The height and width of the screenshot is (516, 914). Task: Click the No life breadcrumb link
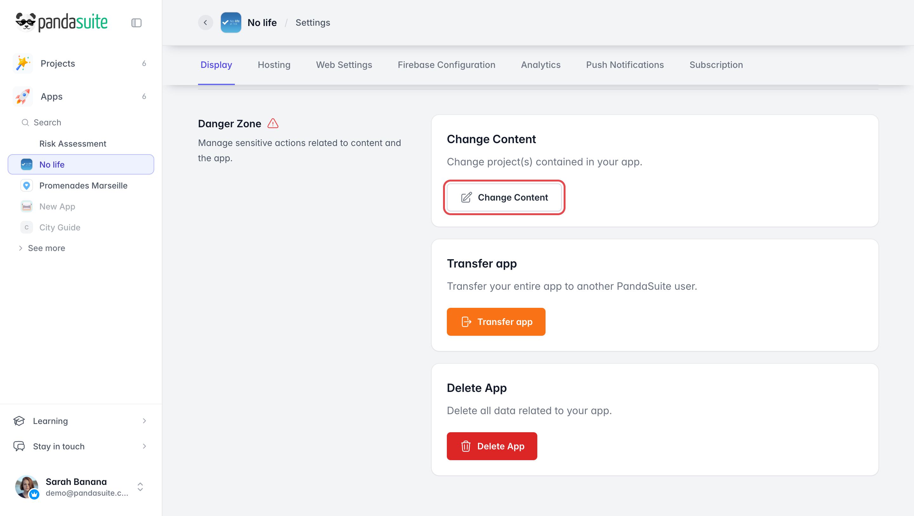[x=262, y=23]
